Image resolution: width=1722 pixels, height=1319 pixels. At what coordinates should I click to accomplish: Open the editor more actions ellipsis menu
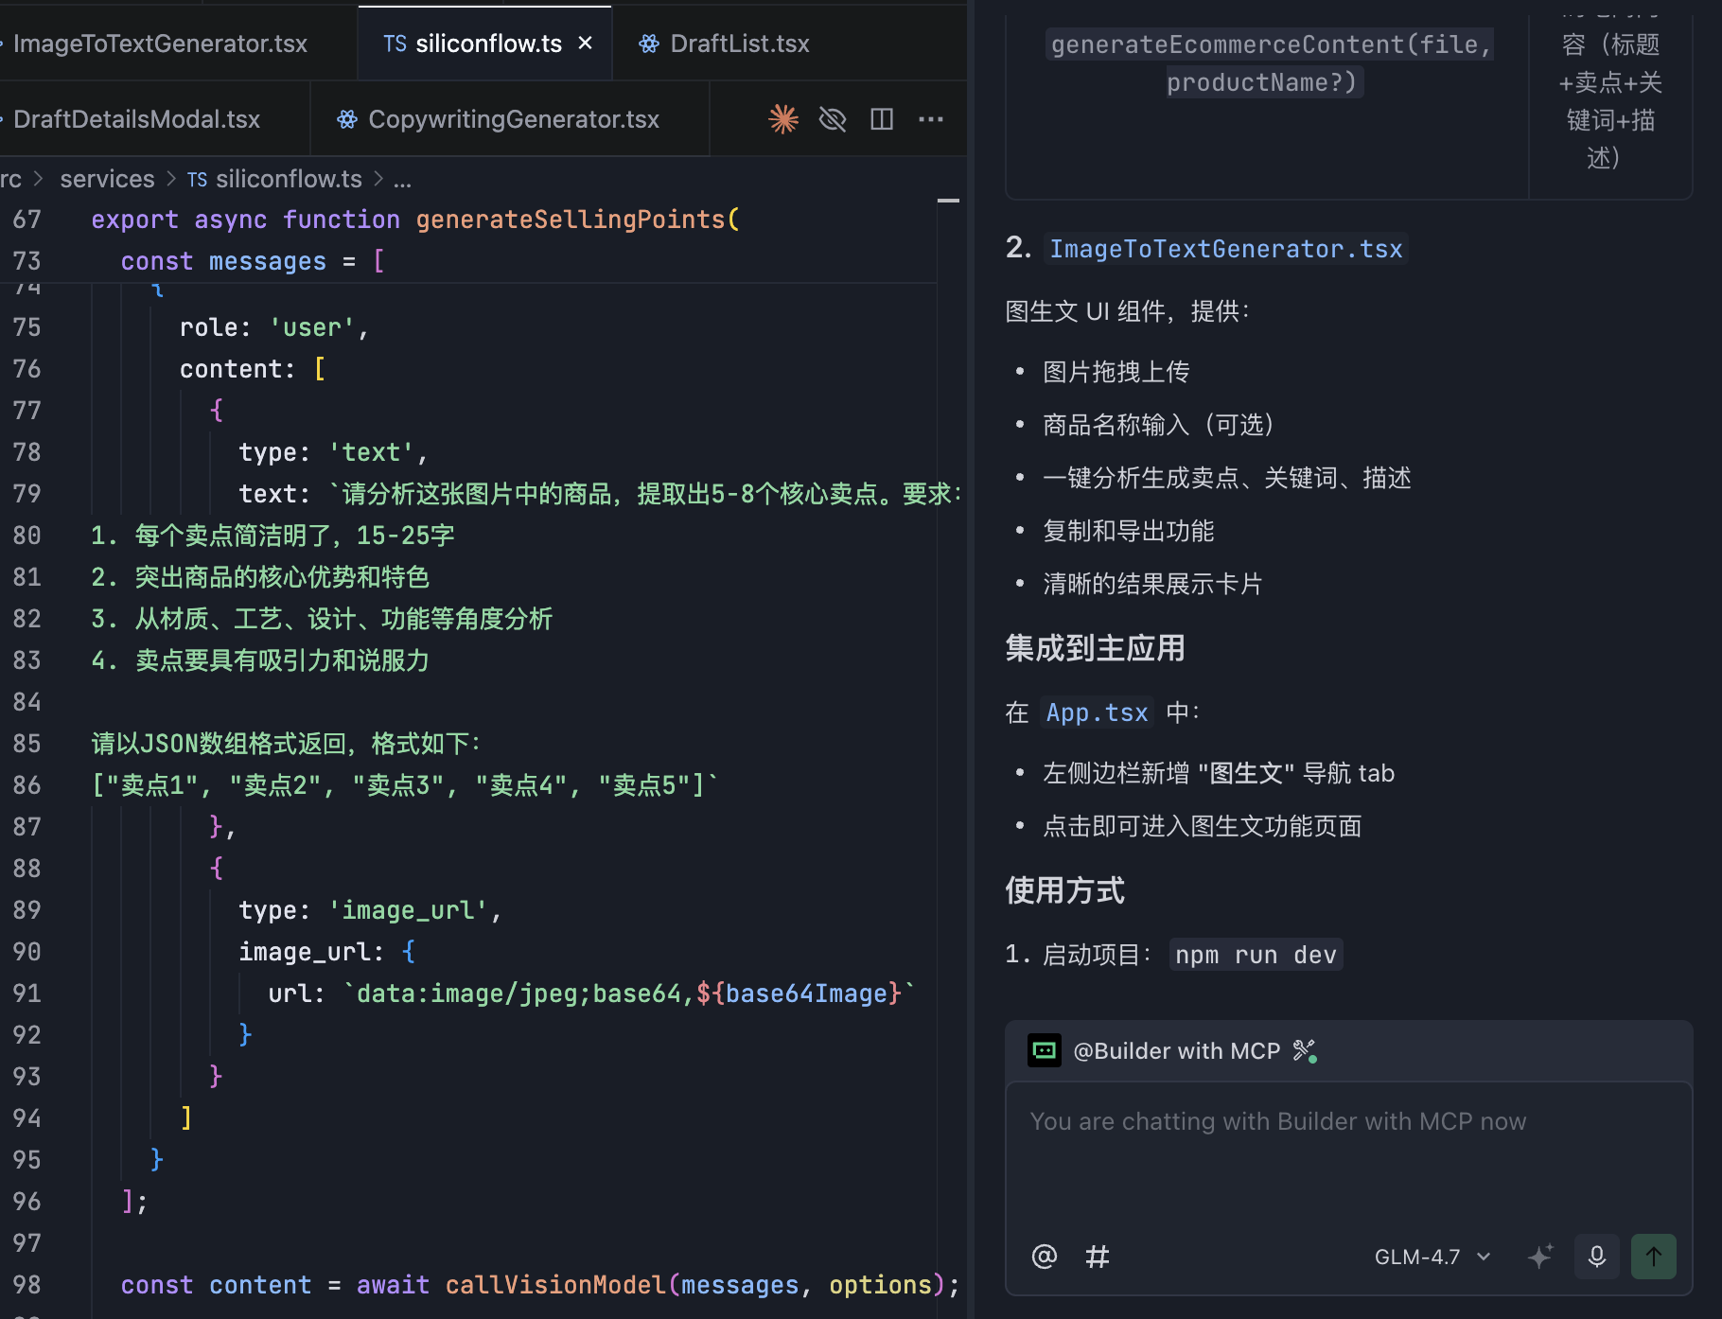pyautogui.click(x=931, y=119)
